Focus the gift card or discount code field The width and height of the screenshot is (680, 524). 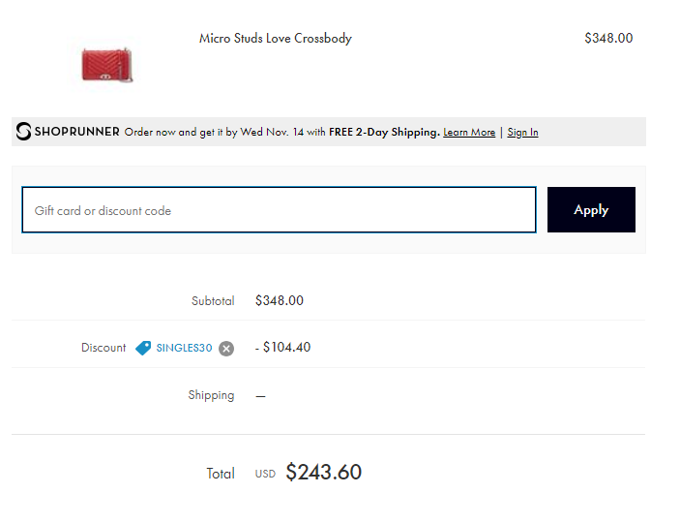[279, 209]
